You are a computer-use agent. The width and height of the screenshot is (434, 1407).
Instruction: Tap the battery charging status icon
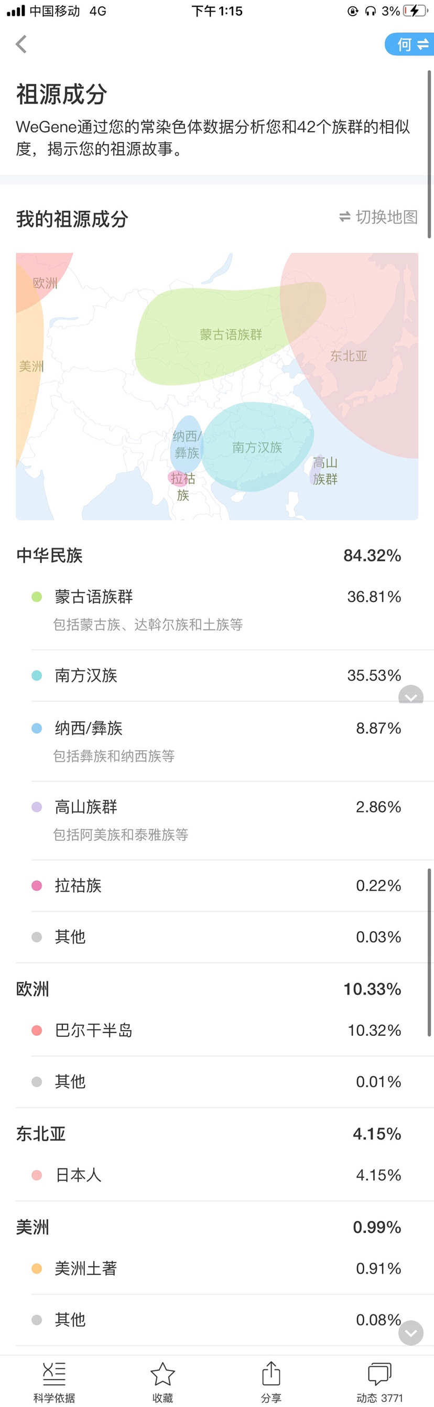pyautogui.click(x=415, y=11)
